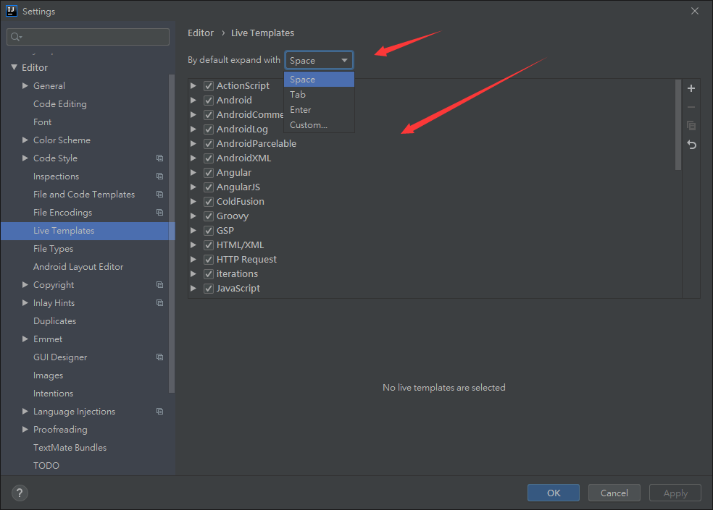This screenshot has width=713, height=510.
Task: Click the remove template minus icon
Action: coord(691,107)
